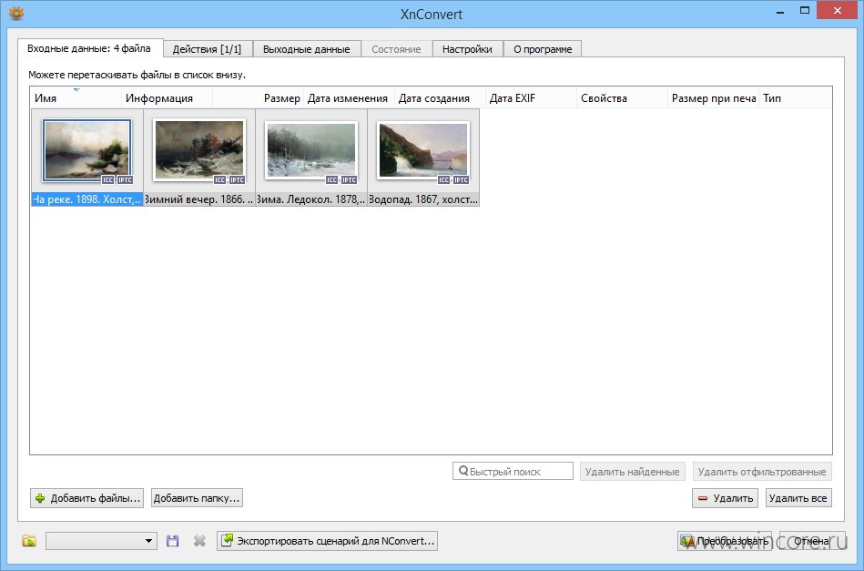Click the IPTC badge on 'Зимний вечер' thumbnail
Viewport: 864px width, 571px height.
coord(237,179)
